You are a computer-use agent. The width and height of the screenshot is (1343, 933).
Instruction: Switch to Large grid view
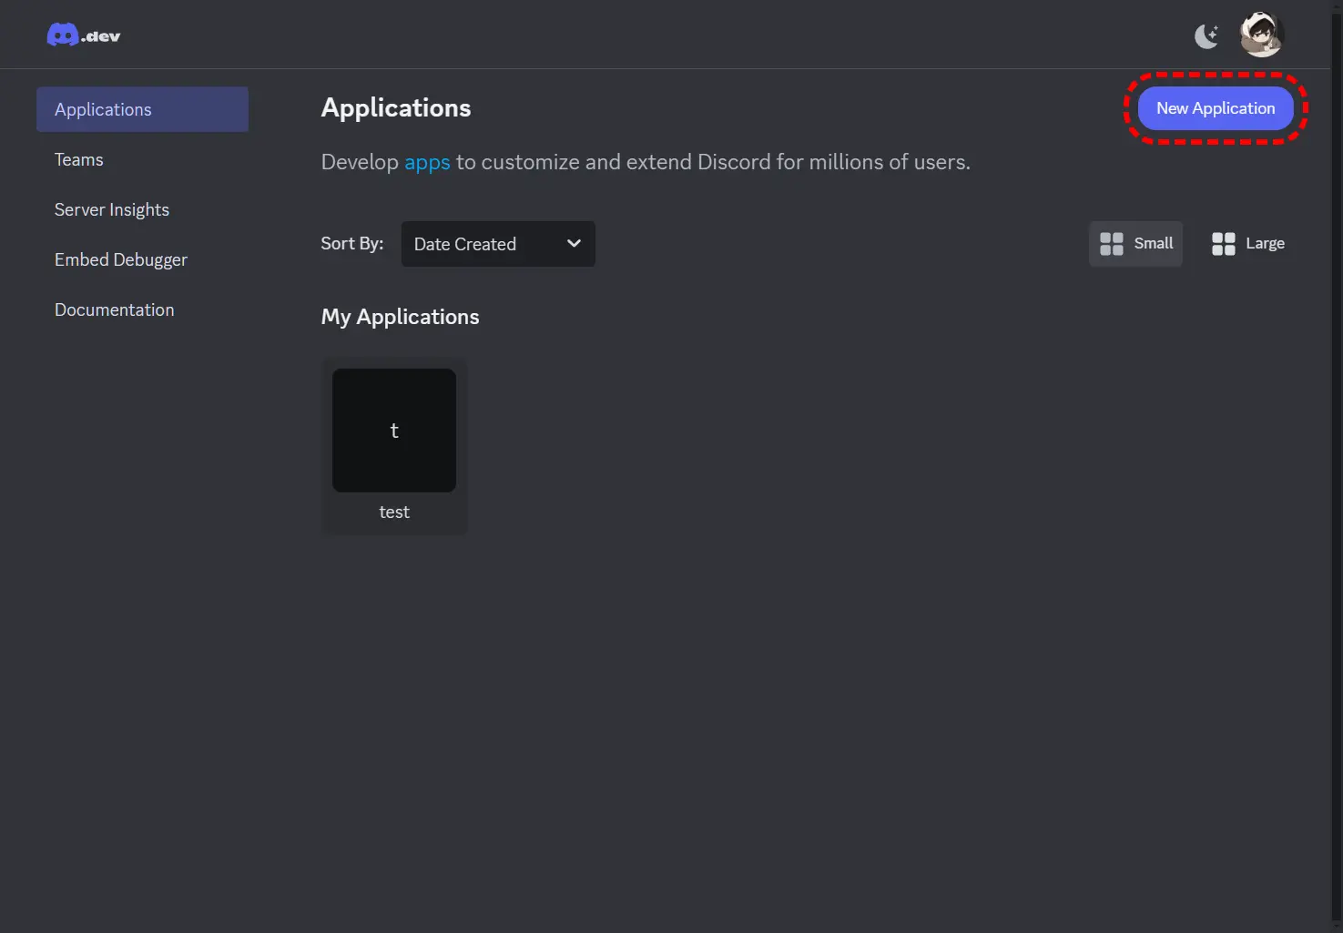point(1247,244)
